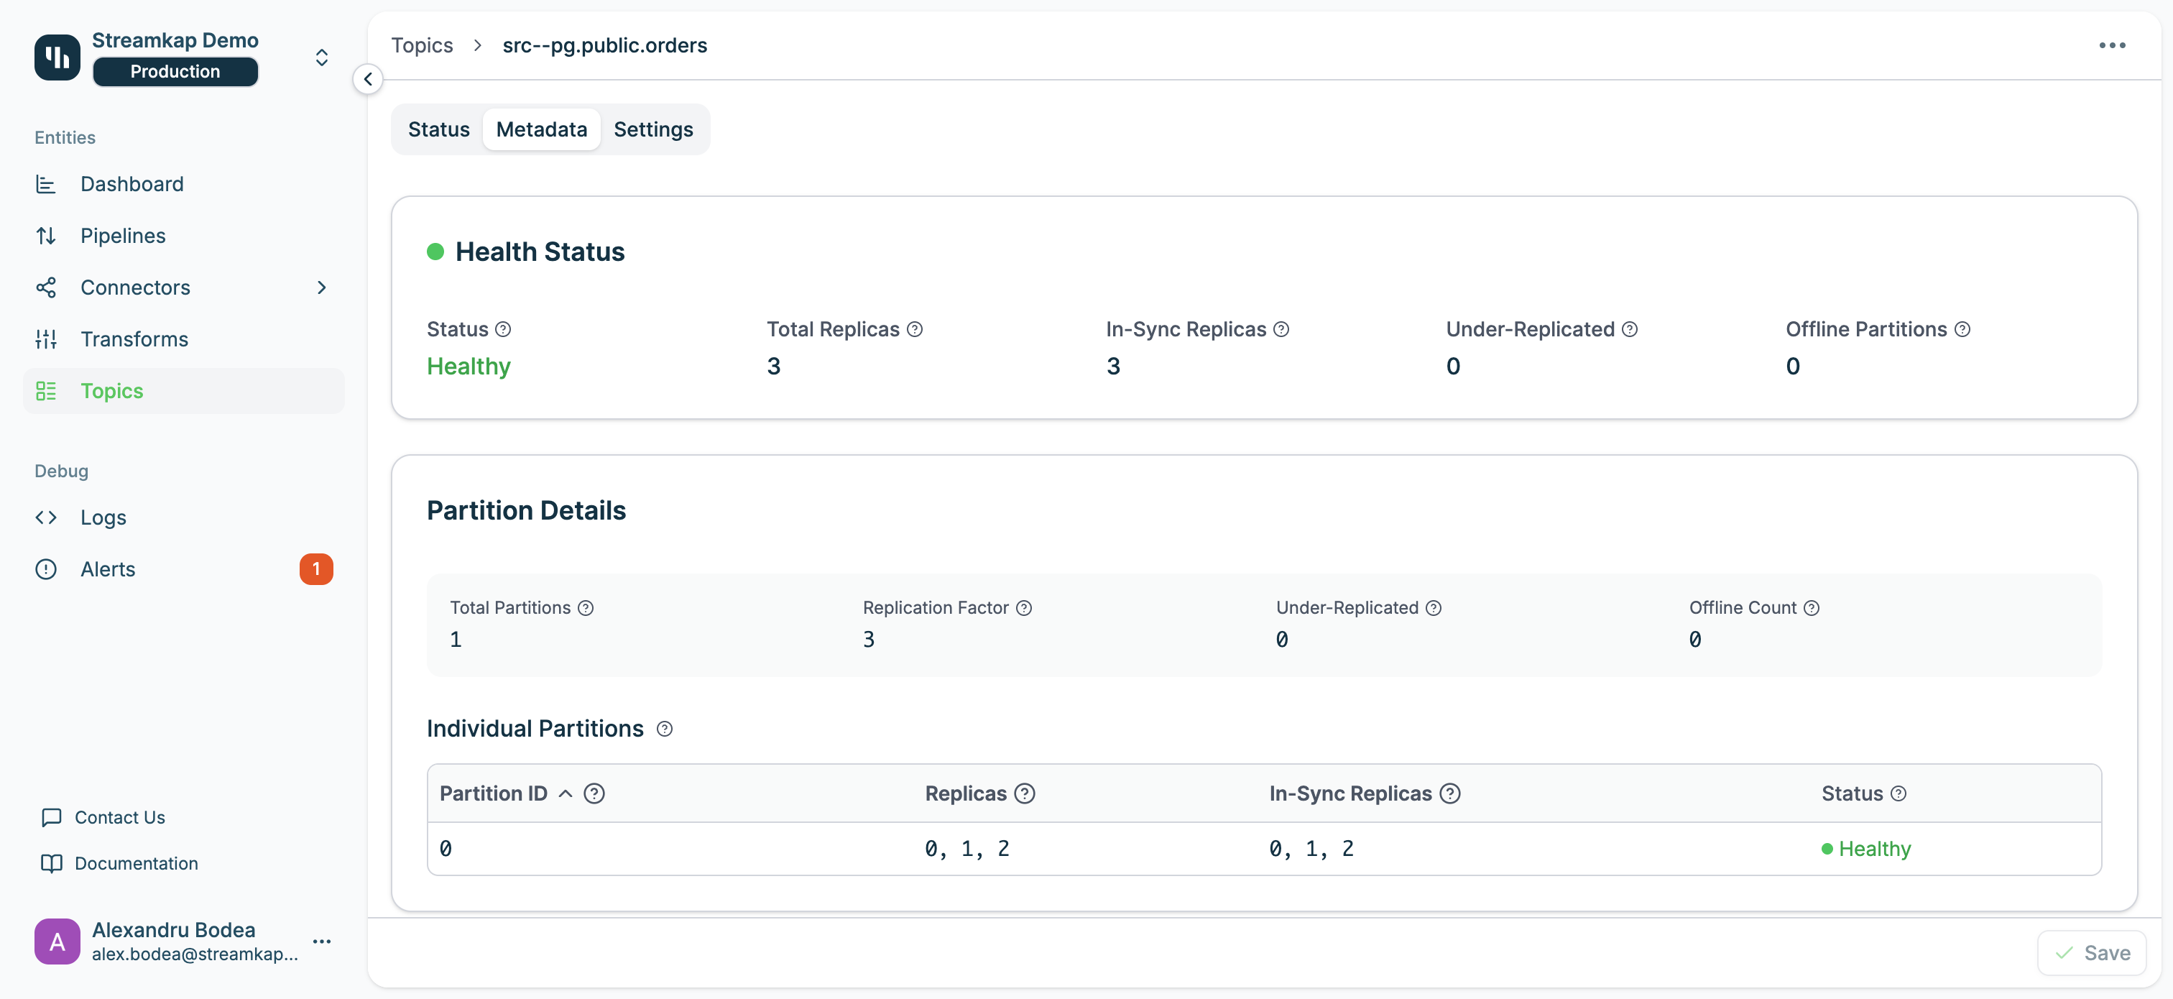Screen dimensions: 2173x999
Task: Go to the Pipelines page
Action: [x=122, y=236]
